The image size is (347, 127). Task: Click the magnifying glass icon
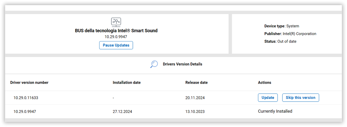(154, 64)
